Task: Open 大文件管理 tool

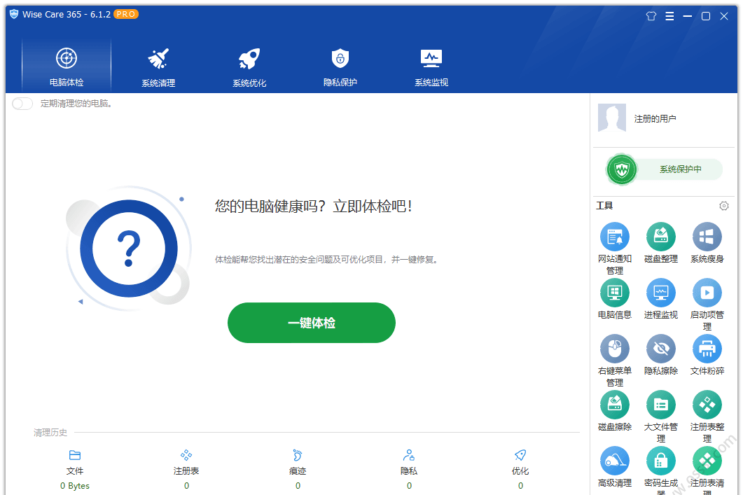Action: tap(660, 417)
